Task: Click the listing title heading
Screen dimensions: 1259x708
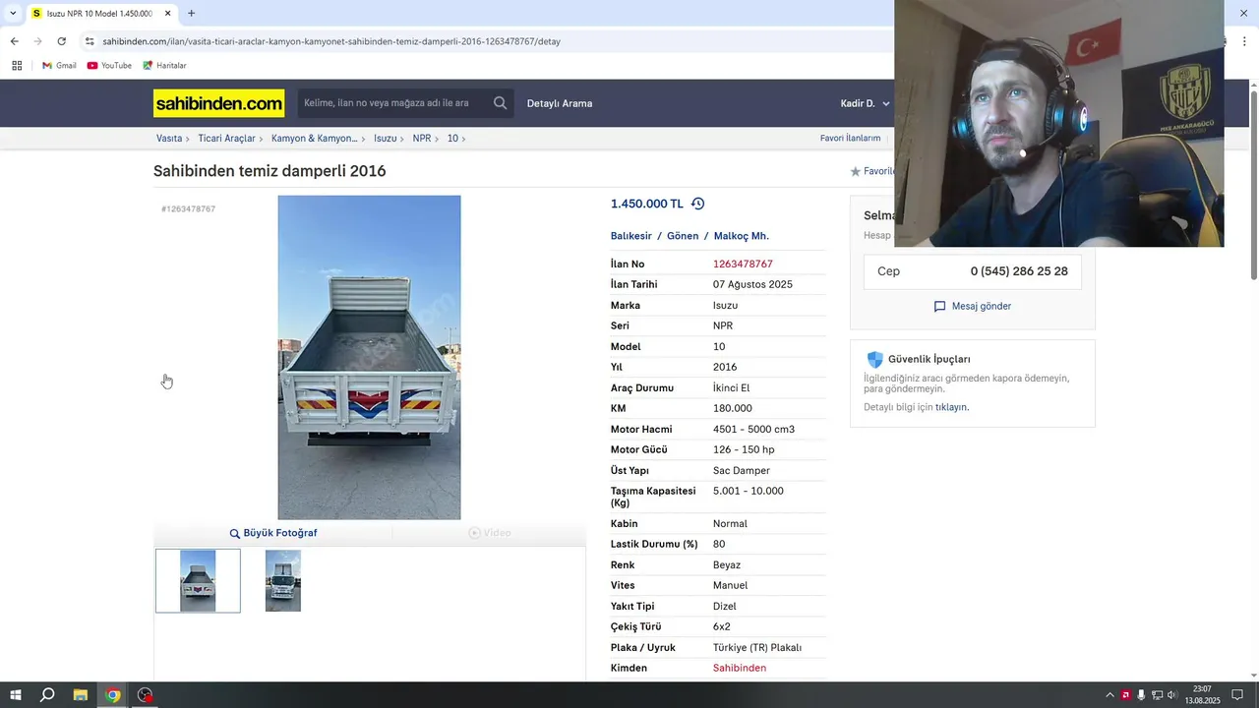Action: pos(270,171)
